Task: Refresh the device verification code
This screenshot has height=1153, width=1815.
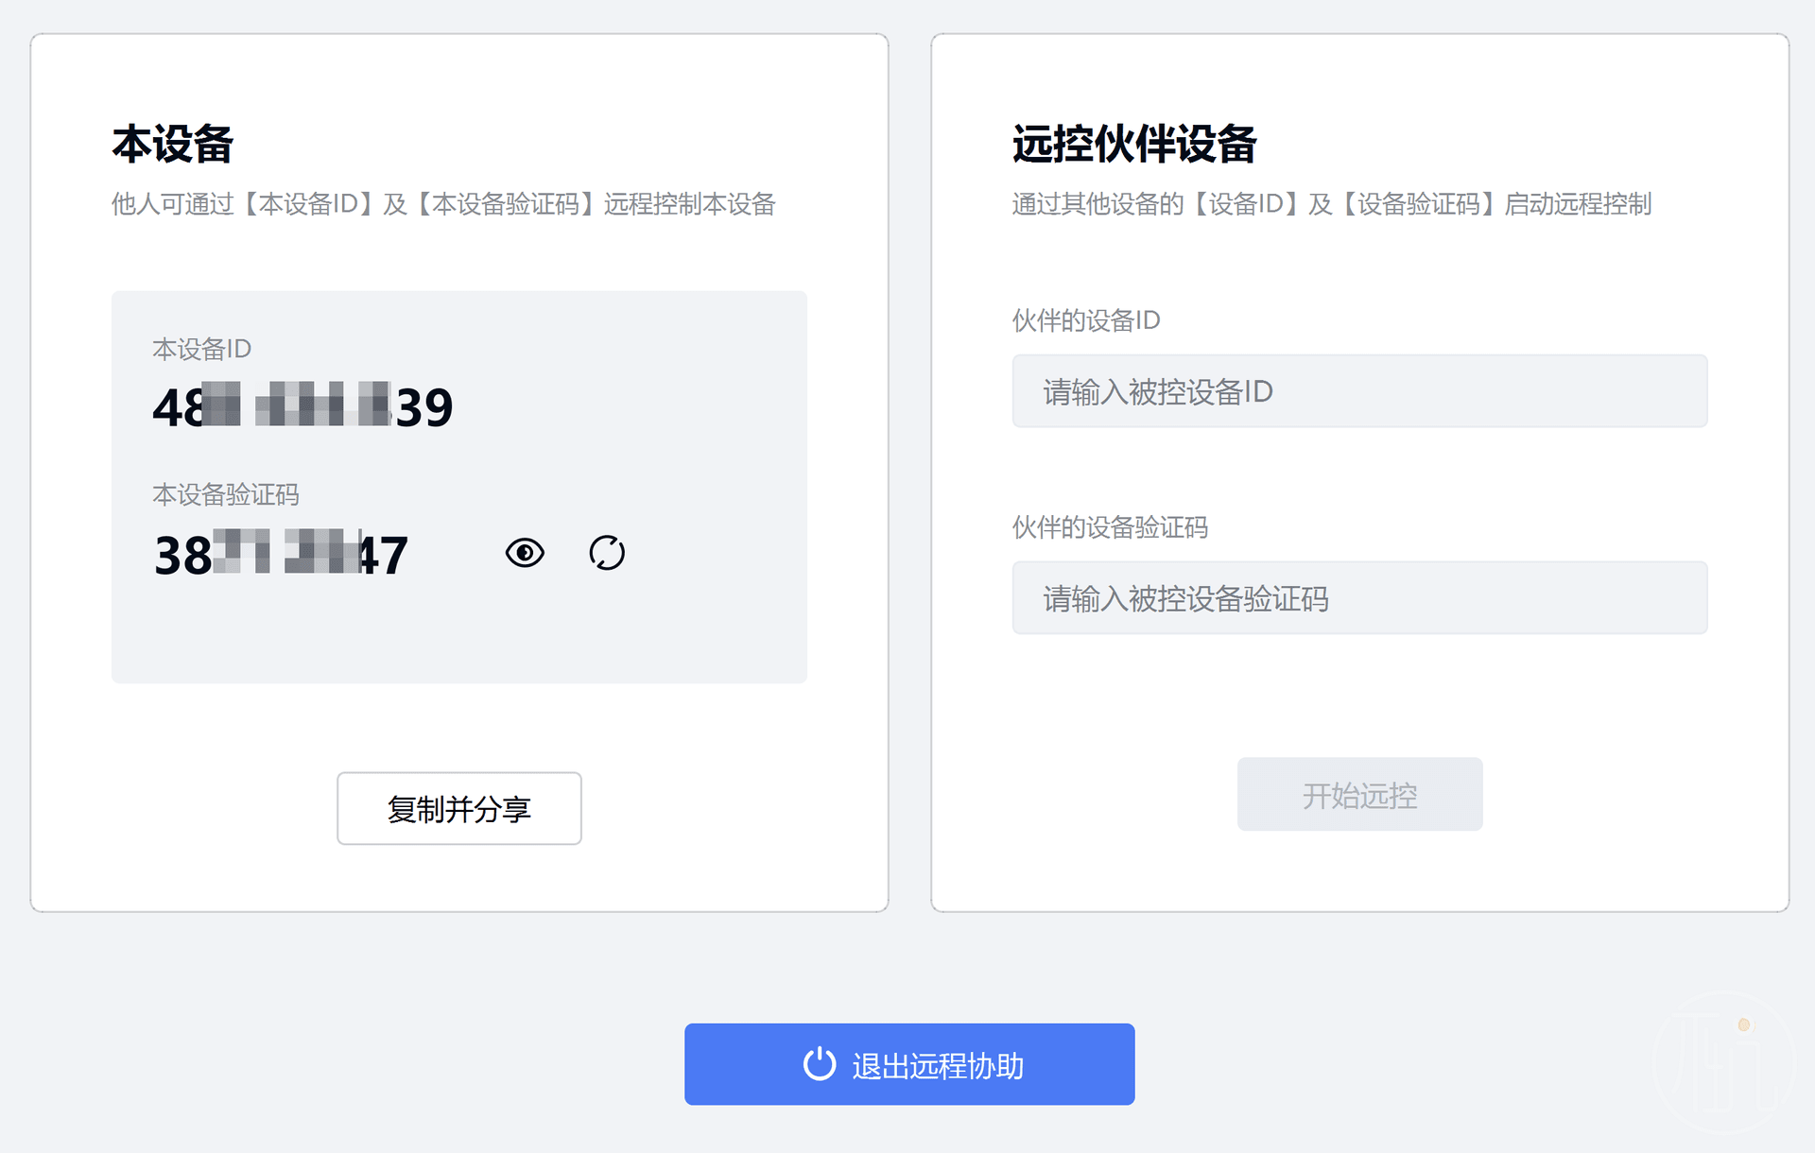Action: 607,553
